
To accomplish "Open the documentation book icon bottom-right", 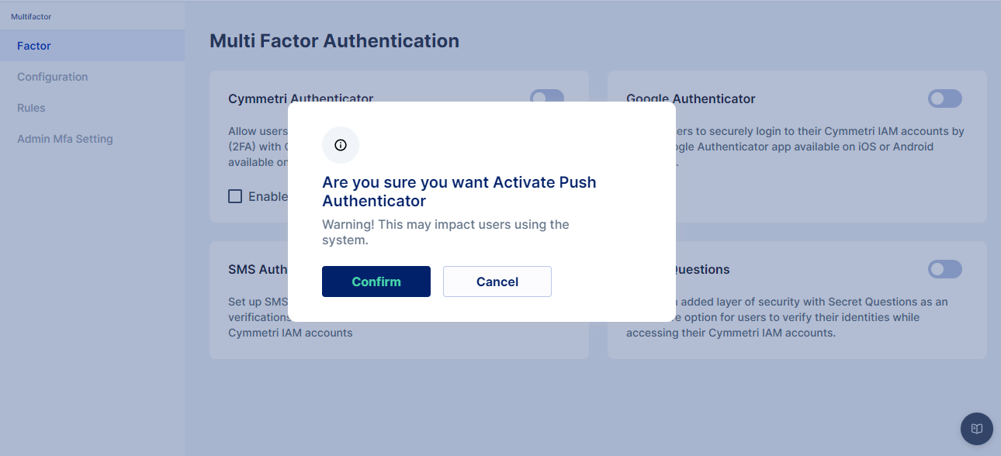I will 976,429.
